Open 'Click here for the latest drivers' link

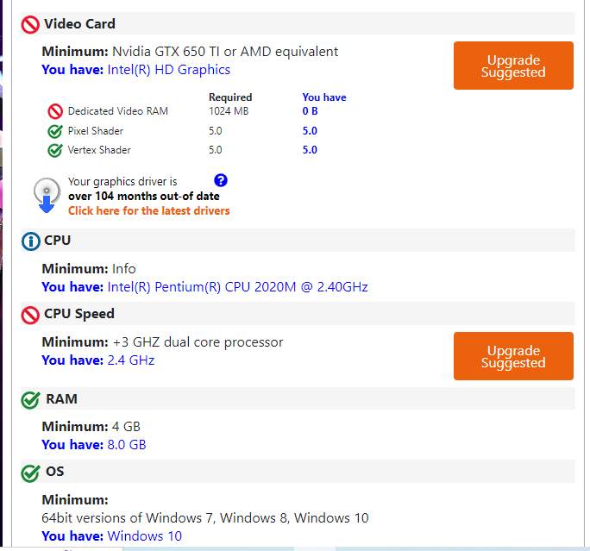coord(148,210)
